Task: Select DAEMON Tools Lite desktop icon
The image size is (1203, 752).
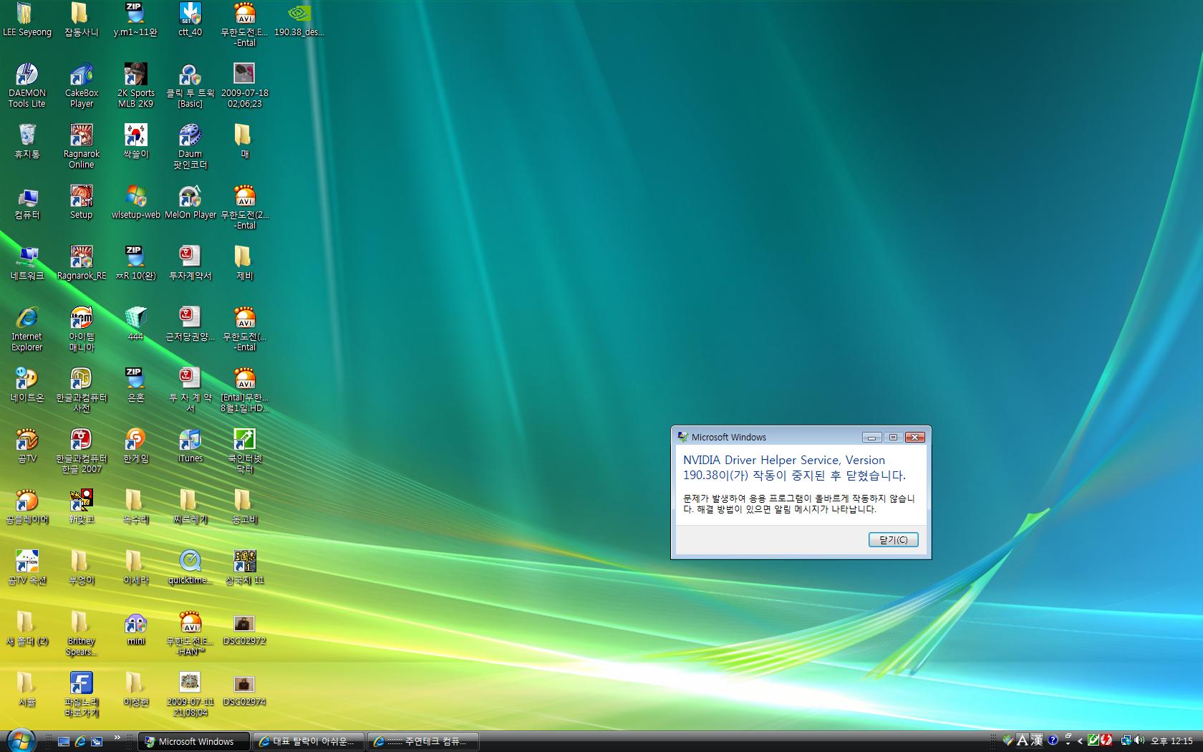Action: [27, 85]
